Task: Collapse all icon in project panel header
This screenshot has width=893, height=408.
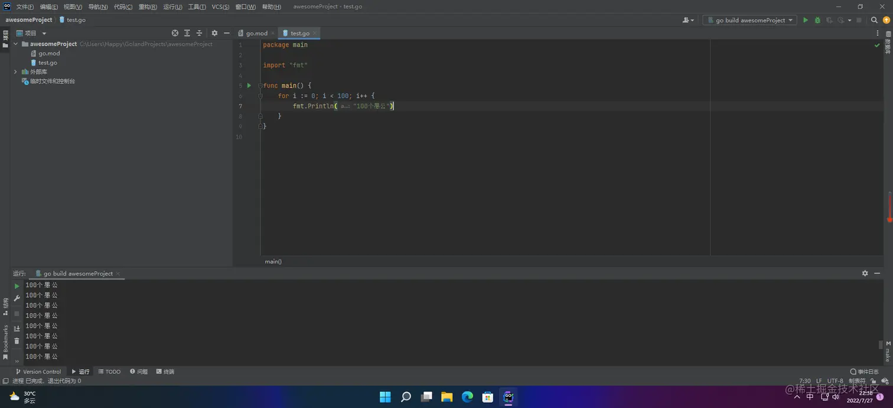Action: (199, 33)
